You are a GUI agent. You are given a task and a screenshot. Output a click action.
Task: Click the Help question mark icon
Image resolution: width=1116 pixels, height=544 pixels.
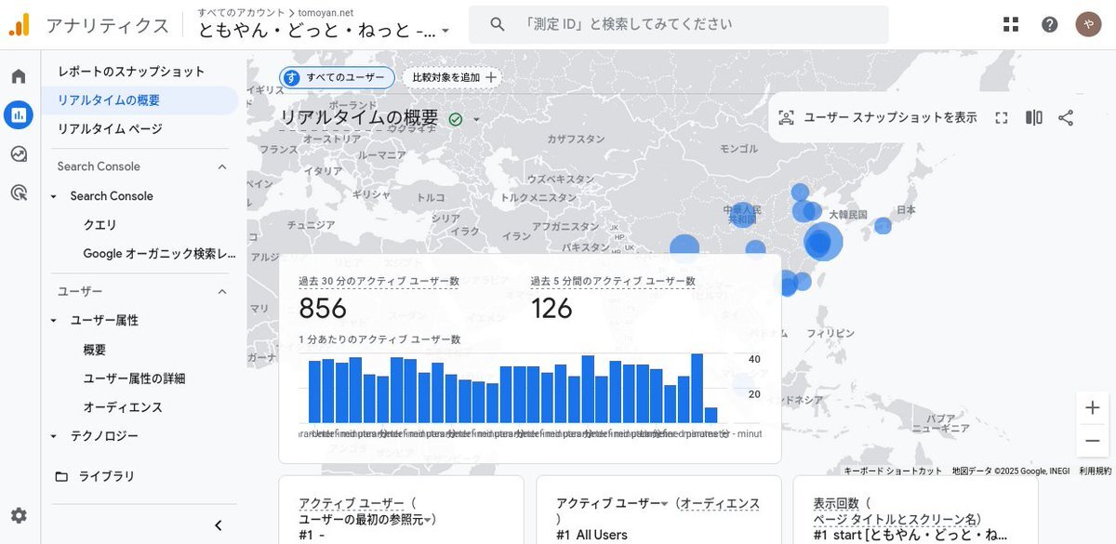1050,24
